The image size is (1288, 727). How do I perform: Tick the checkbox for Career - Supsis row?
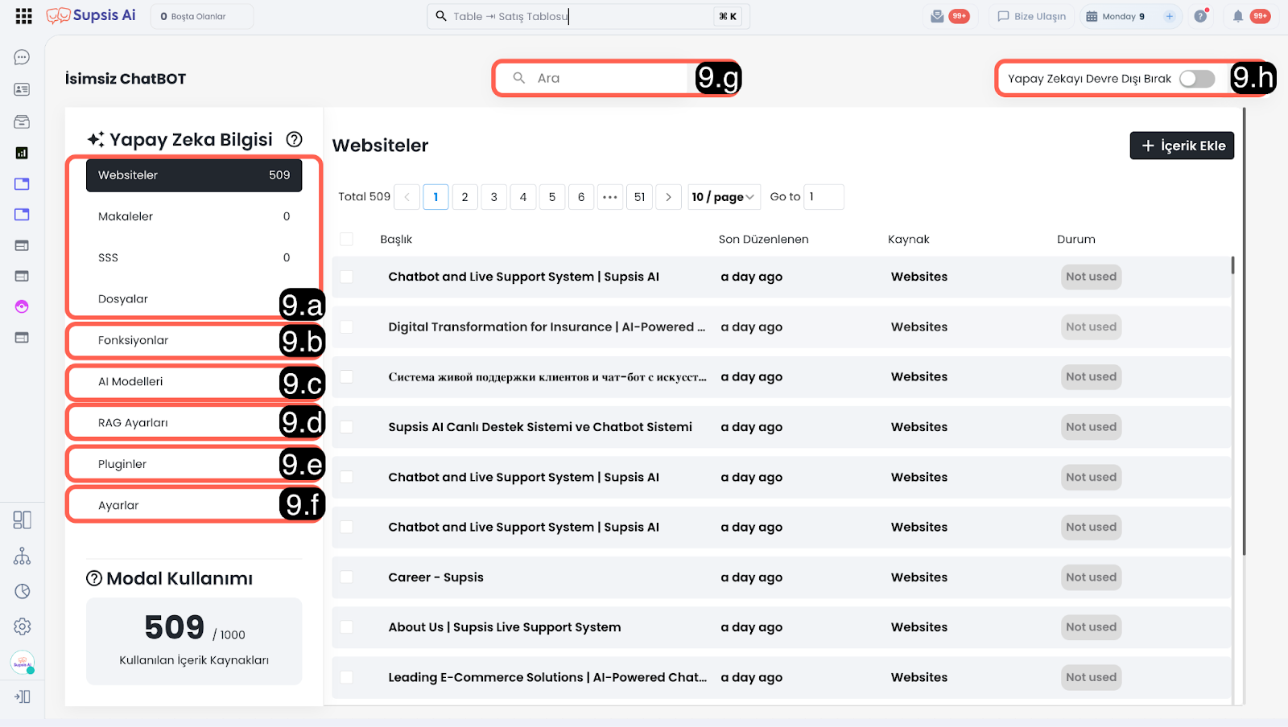tap(346, 577)
